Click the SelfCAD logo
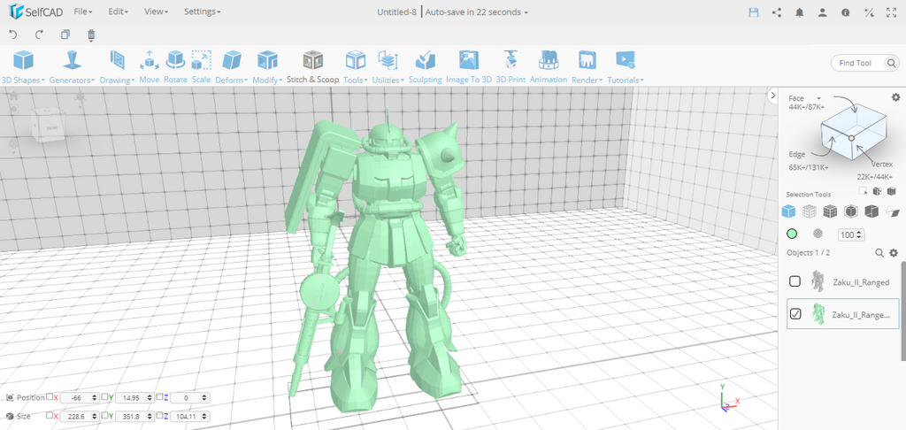Image resolution: width=906 pixels, height=430 pixels. tap(35, 12)
